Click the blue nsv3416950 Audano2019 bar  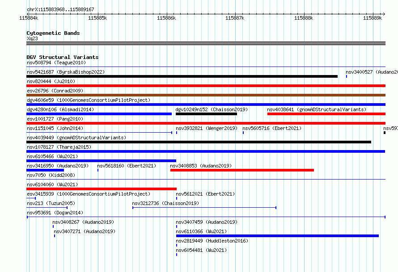[x=45, y=170]
